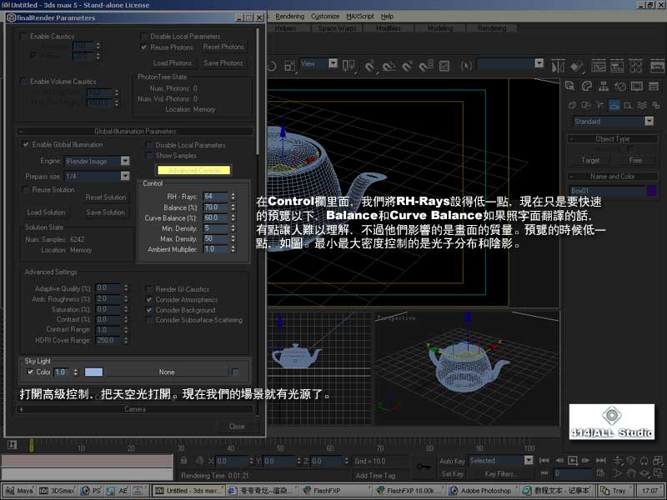Viewport: 667px width, 500px height.
Task: Open the MAXScript menu
Action: [360, 16]
